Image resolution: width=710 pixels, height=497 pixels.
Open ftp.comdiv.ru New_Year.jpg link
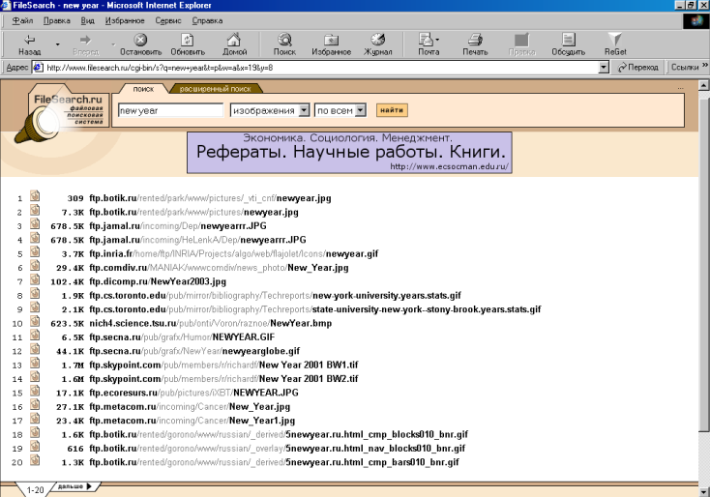point(219,268)
